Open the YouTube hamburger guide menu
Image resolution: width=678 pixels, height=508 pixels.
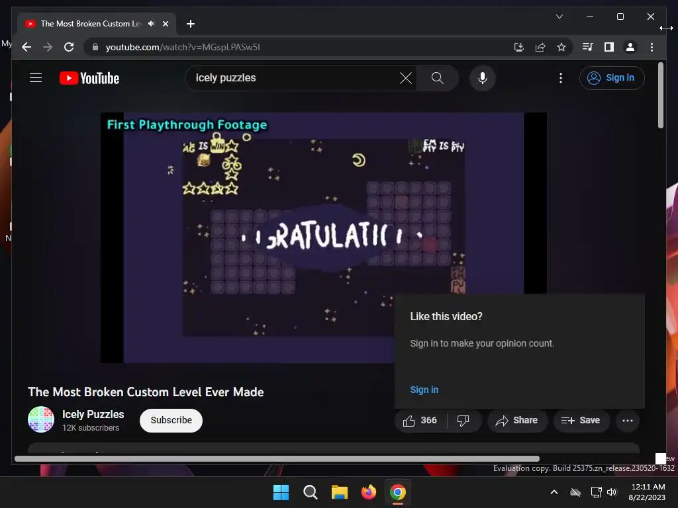tap(36, 78)
